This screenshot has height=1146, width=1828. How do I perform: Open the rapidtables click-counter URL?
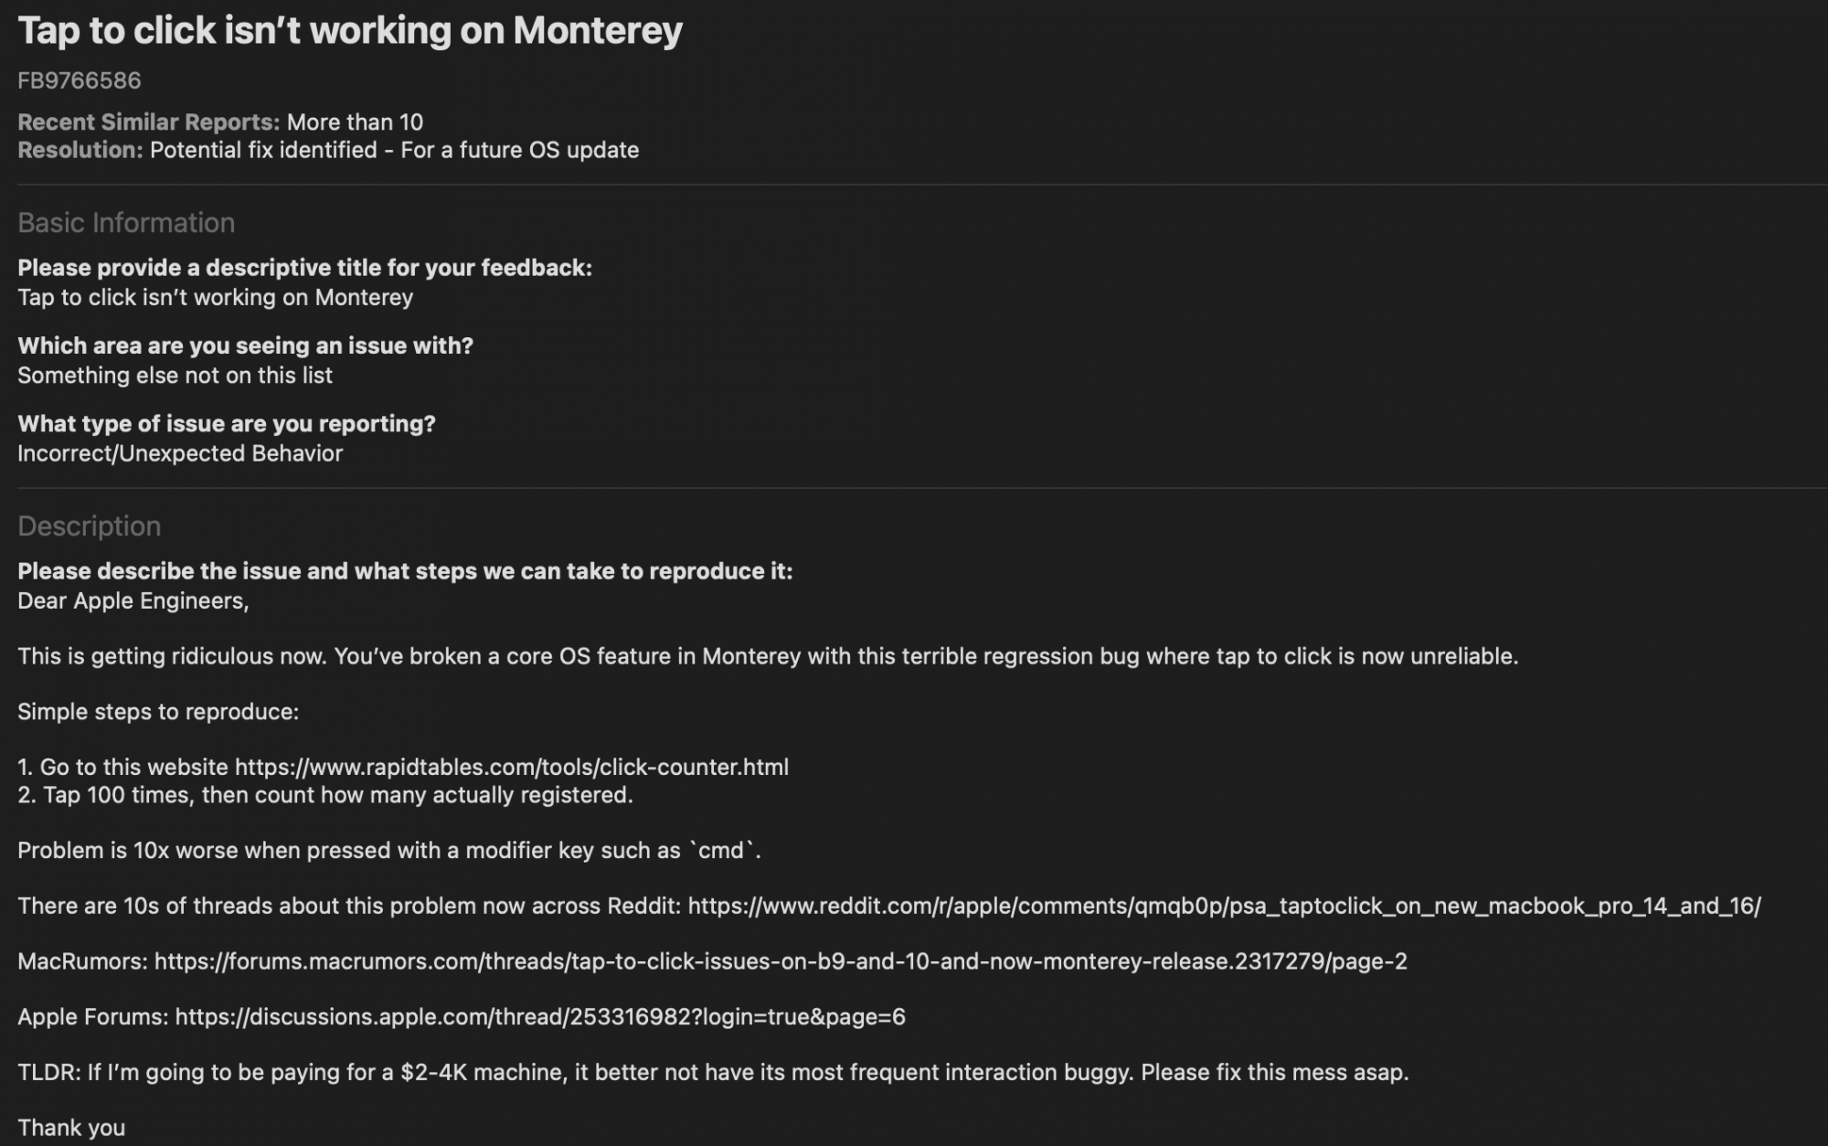pyautogui.click(x=511, y=767)
